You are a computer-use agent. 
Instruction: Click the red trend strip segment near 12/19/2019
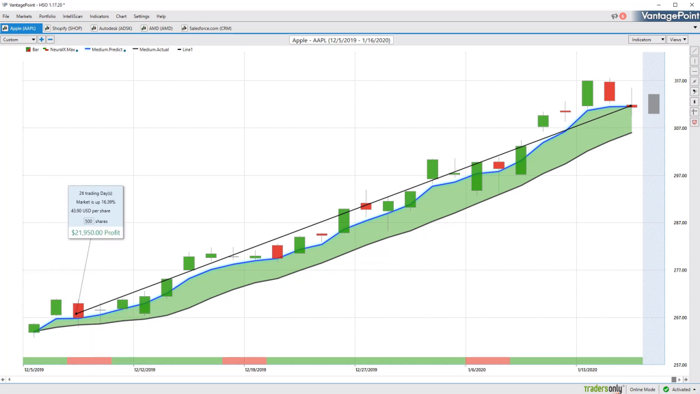click(x=244, y=361)
